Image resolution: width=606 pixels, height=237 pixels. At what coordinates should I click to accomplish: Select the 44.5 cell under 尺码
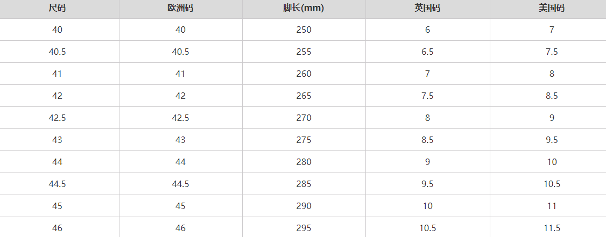[x=57, y=184]
